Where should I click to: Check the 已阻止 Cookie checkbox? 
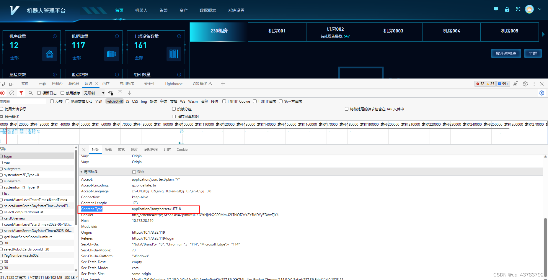[224, 101]
